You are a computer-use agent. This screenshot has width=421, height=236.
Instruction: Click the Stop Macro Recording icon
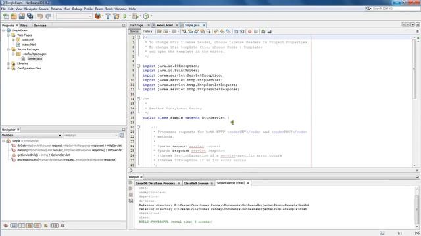(x=256, y=31)
